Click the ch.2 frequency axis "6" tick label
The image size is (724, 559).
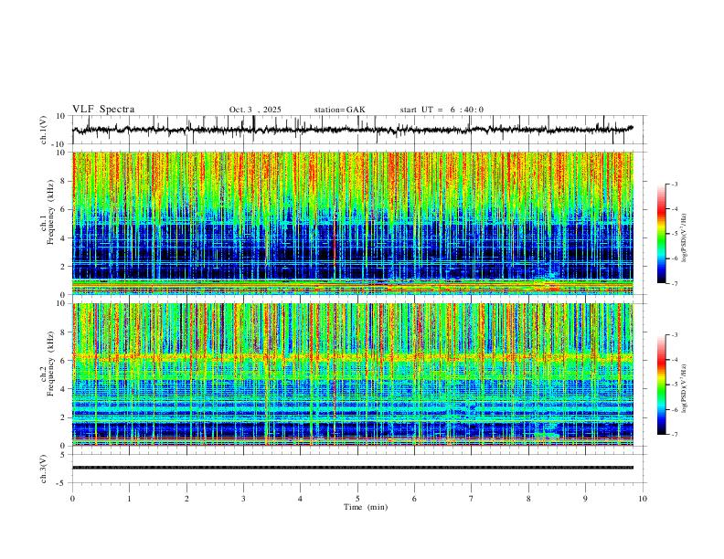click(64, 361)
